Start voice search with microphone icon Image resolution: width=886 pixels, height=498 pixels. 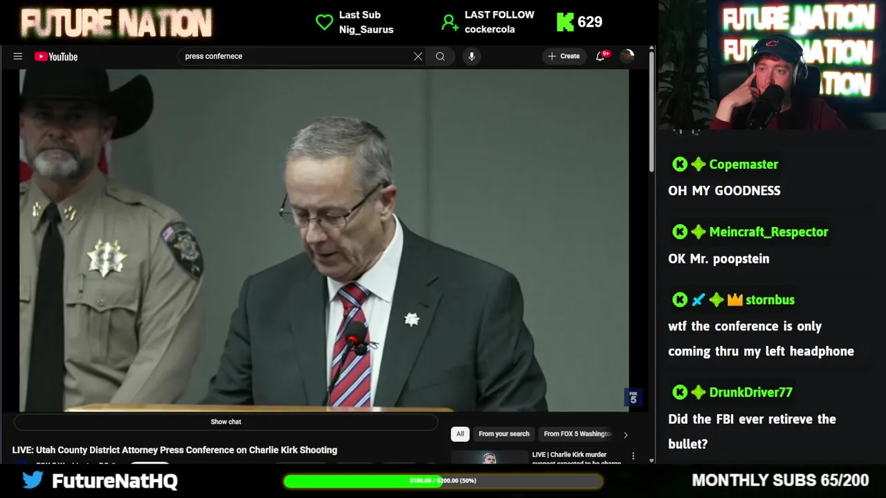471,57
